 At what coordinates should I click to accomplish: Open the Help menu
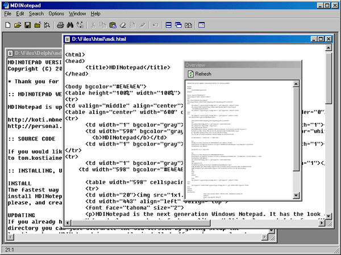tap(95, 14)
